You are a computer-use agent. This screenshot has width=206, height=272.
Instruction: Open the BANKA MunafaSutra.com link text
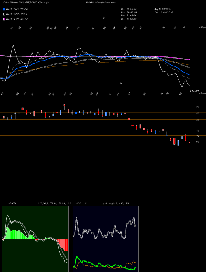pyautogui.click(x=101, y=2)
